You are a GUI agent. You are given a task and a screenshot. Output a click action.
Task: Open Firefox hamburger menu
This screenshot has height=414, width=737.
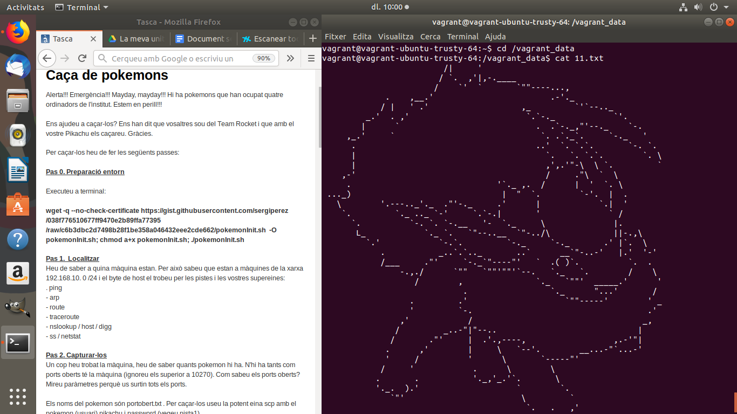tap(311, 58)
